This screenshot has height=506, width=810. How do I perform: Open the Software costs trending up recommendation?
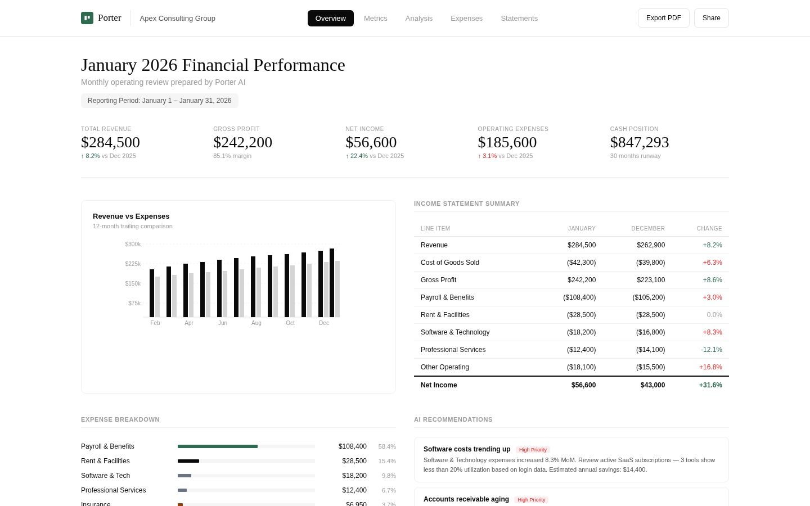571,459
